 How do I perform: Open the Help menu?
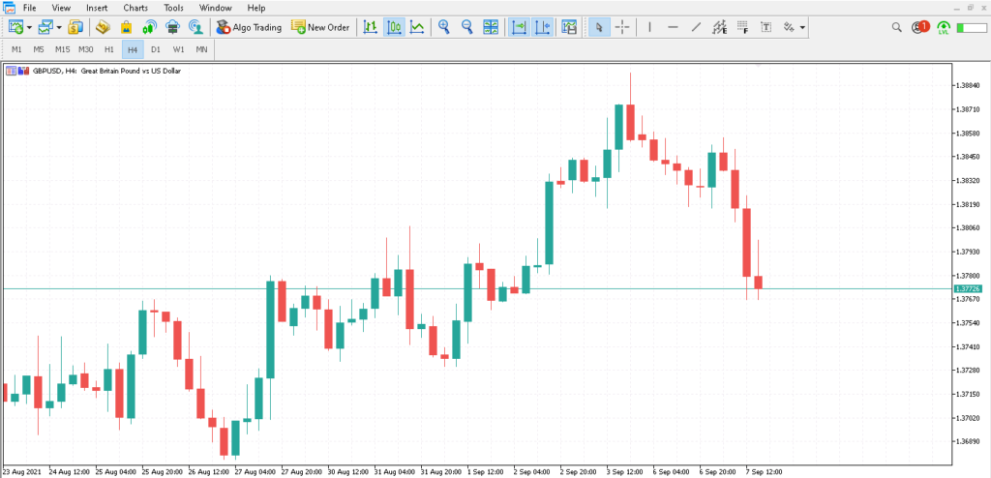[255, 8]
